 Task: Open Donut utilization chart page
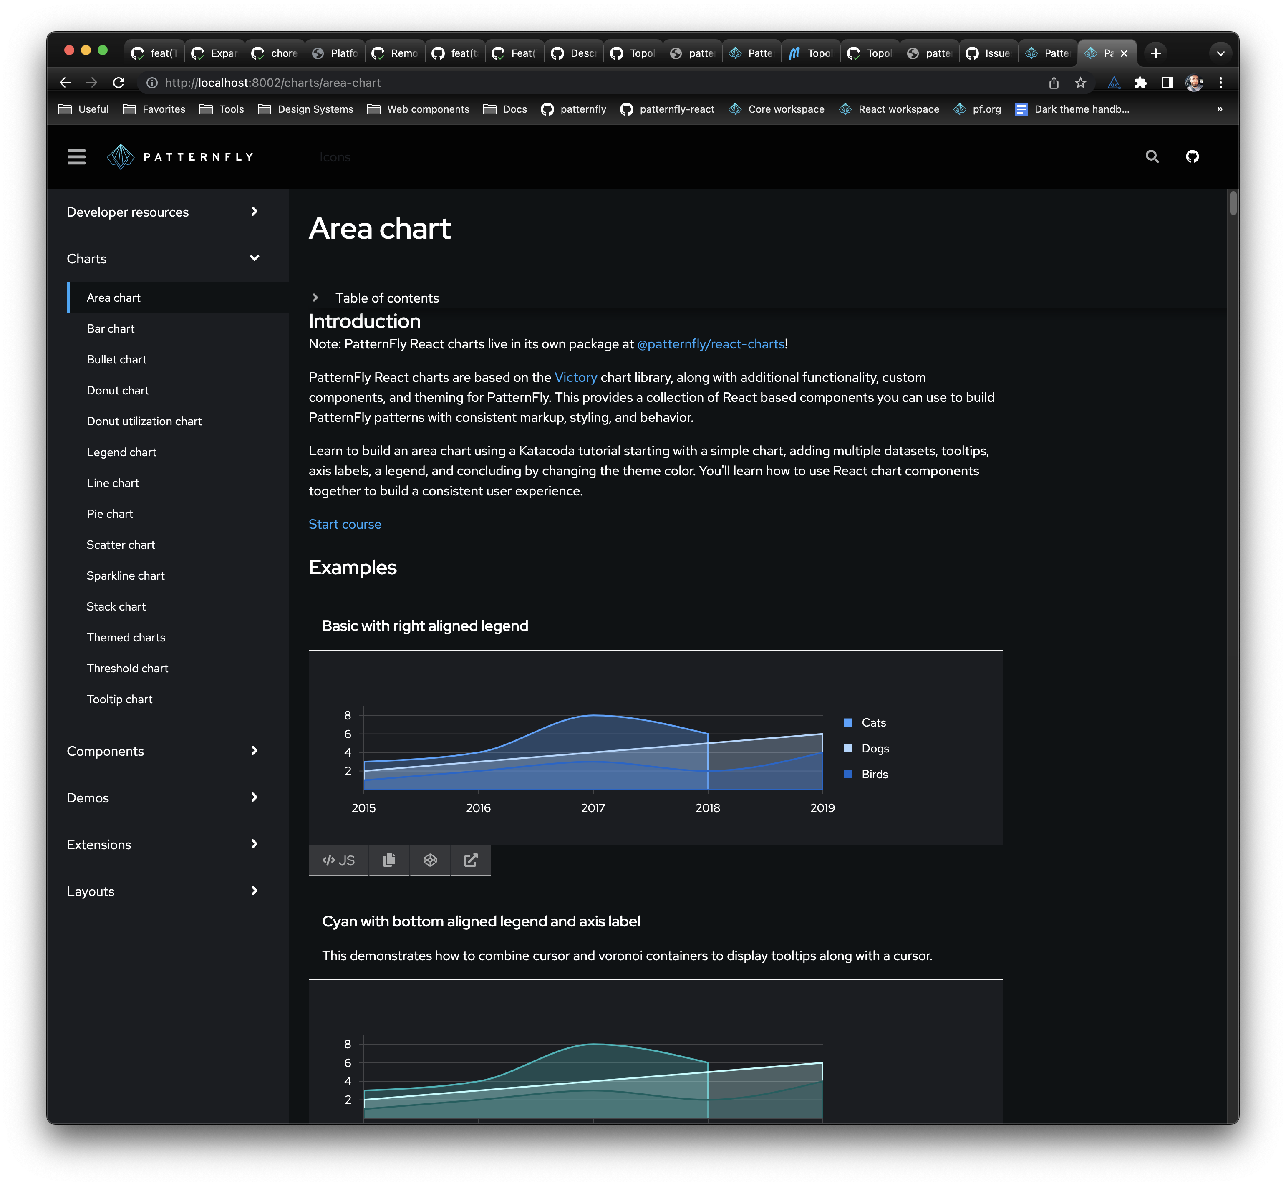[144, 421]
